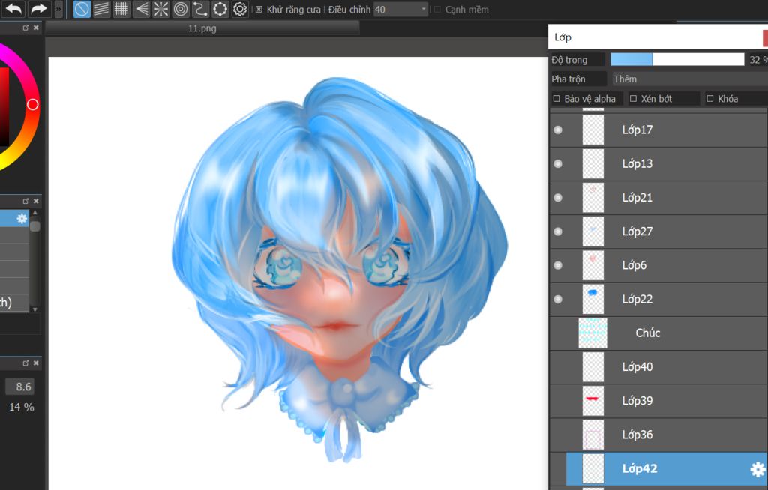Click the Lớp36 layer thumbnail
The width and height of the screenshot is (768, 490).
(x=592, y=435)
